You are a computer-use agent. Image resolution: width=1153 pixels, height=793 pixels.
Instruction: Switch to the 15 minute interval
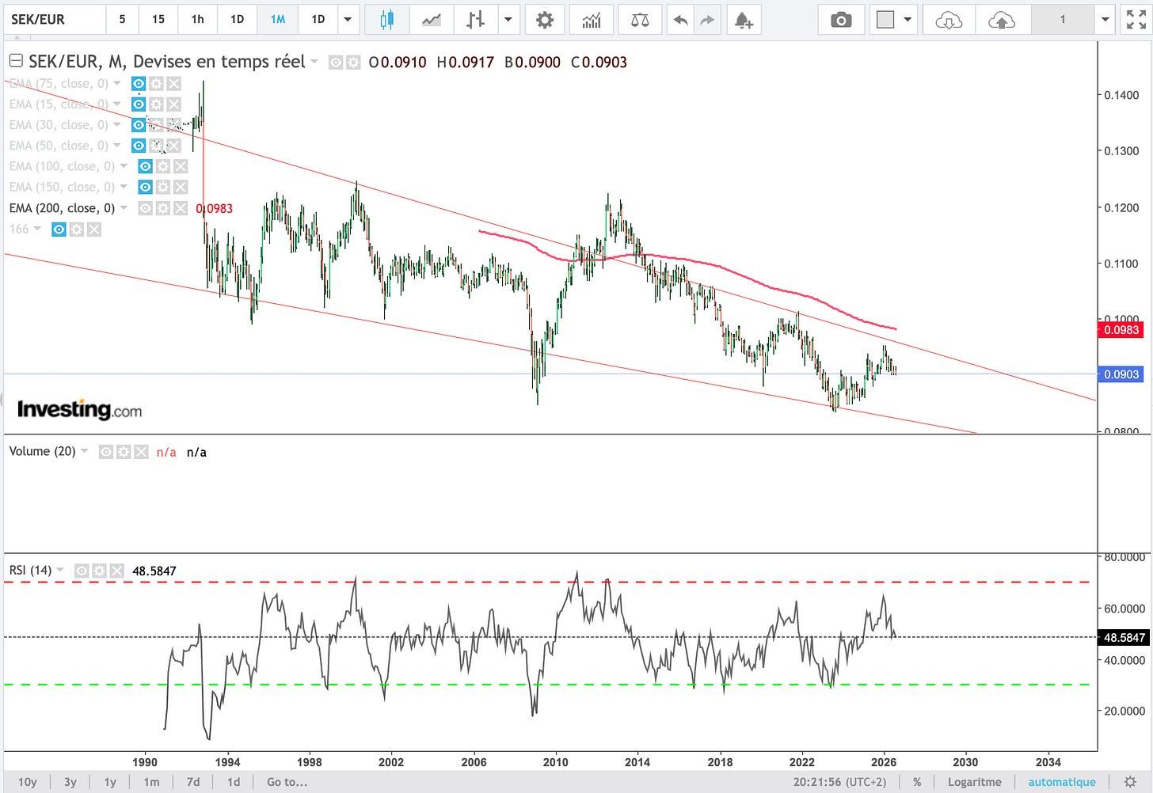(x=158, y=20)
